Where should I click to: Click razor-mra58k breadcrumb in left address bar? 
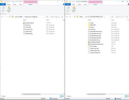coord(19,17)
